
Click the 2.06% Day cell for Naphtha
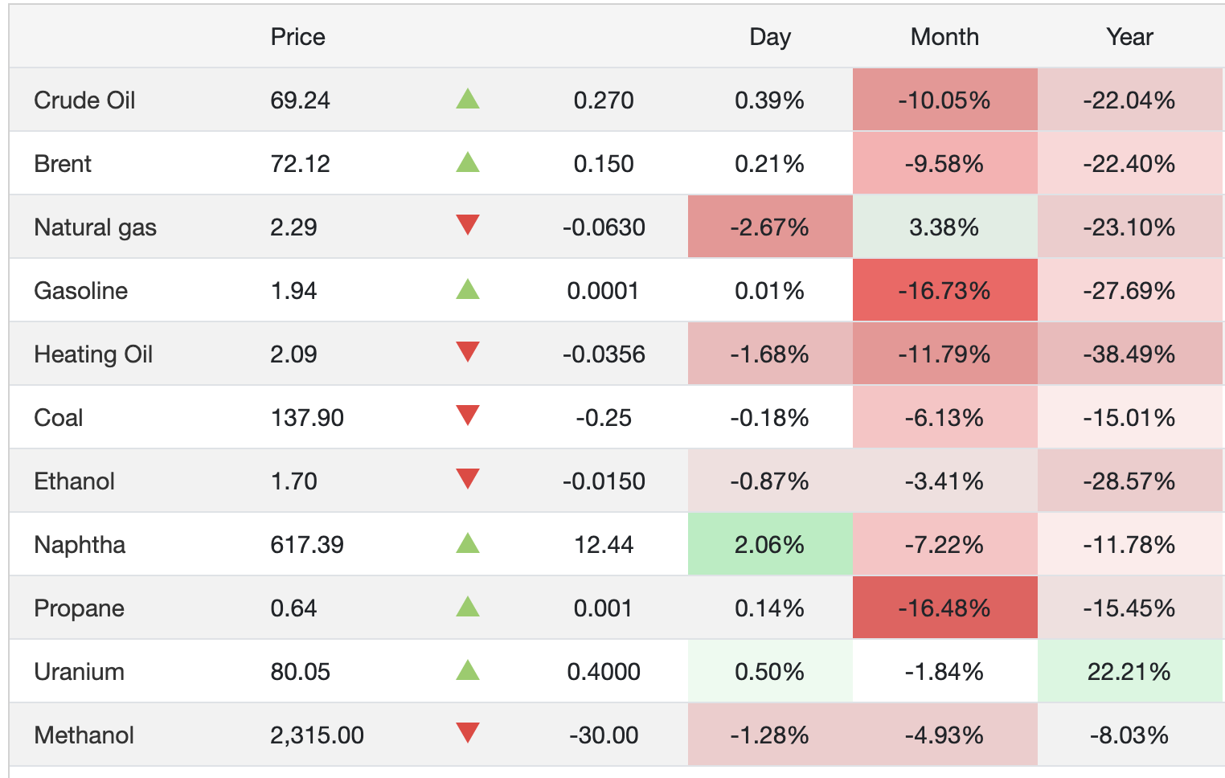(x=770, y=544)
